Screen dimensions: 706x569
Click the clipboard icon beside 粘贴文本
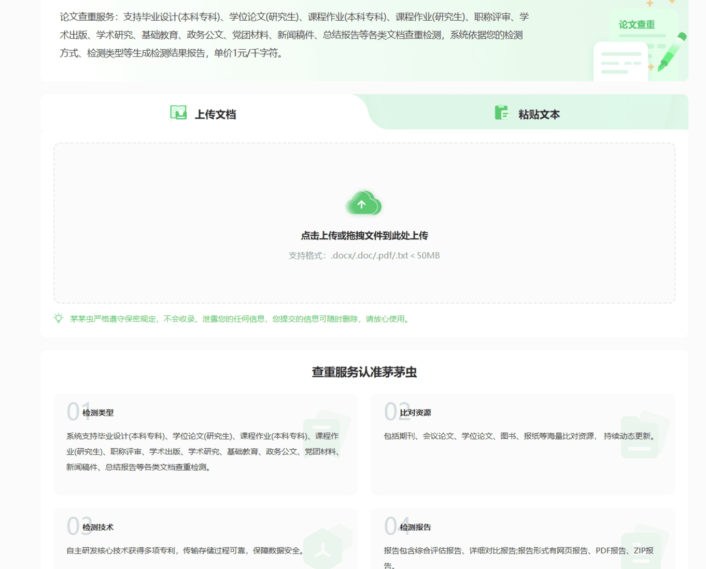click(502, 112)
